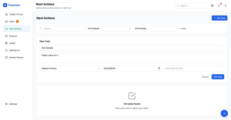Image resolution: width=231 pixels, height=120 pixels.
Task: Click the due date field 2025/06/28
Action: pyautogui.click(x=132, y=68)
